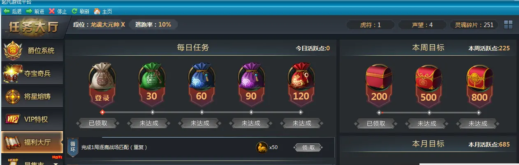Claim the 领取 reward for 逐鹿战场 task
Screen dimensions: 519x165
point(308,147)
